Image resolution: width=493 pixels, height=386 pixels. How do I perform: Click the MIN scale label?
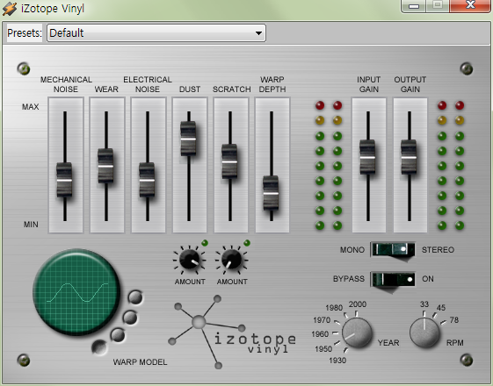[31, 225]
